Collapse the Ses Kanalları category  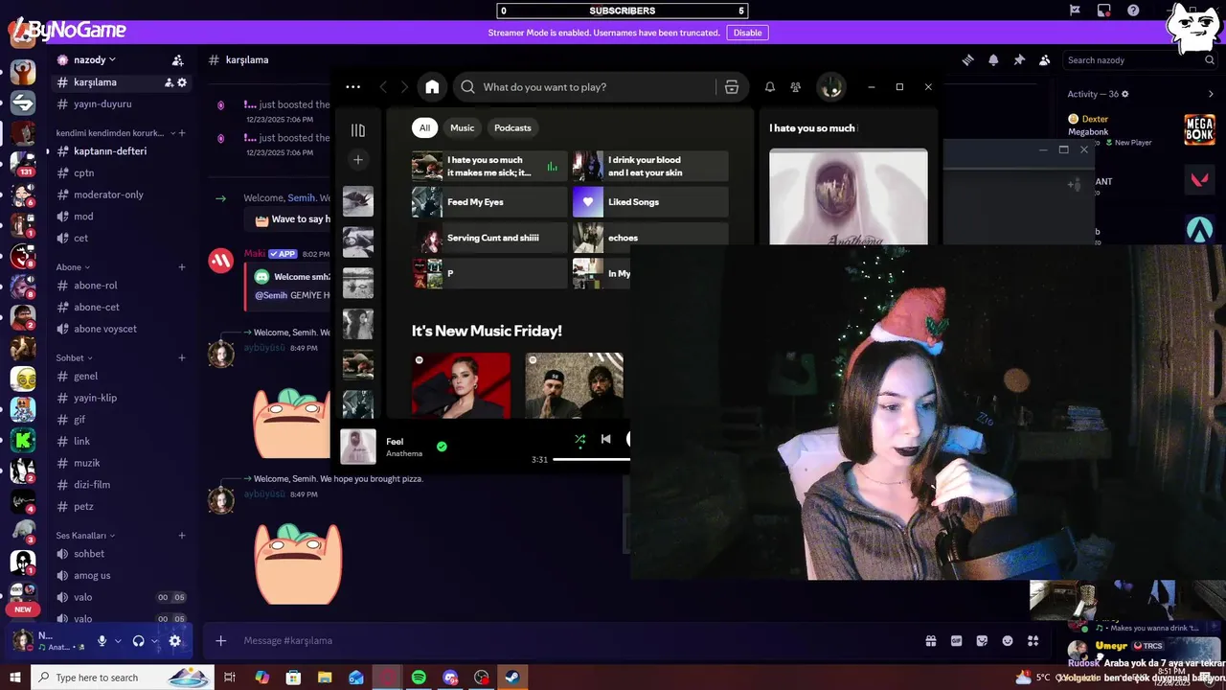point(85,536)
